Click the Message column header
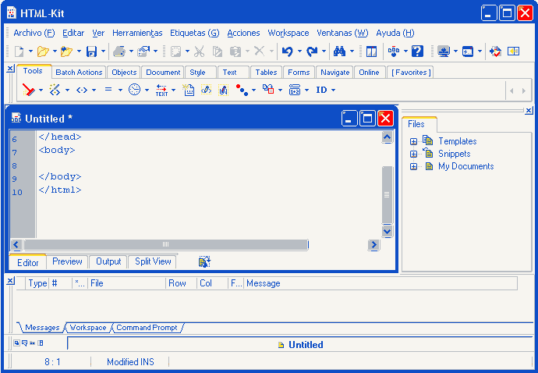 click(x=380, y=283)
